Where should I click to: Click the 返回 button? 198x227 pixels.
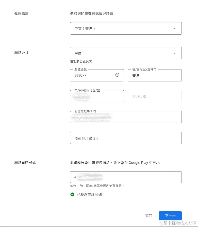[148, 216]
